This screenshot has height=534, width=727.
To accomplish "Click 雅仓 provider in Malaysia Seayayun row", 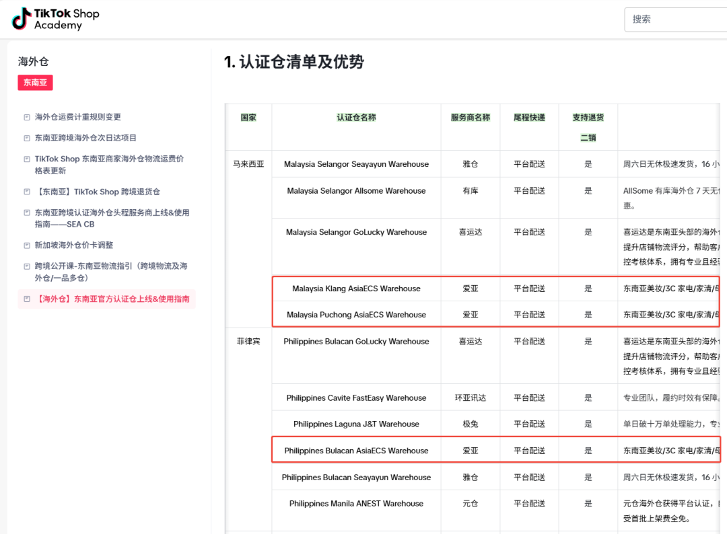I will (x=470, y=164).
